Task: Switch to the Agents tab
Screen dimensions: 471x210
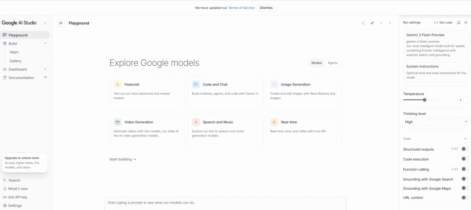Action: click(333, 63)
